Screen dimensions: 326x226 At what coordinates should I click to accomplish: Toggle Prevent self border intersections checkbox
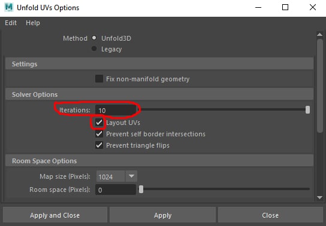(99, 134)
